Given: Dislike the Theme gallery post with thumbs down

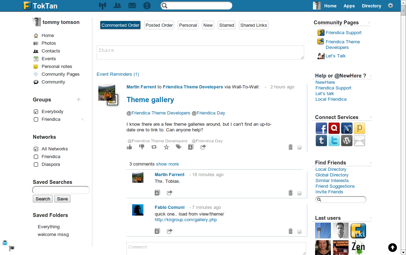Looking at the screenshot, I should click(x=142, y=147).
